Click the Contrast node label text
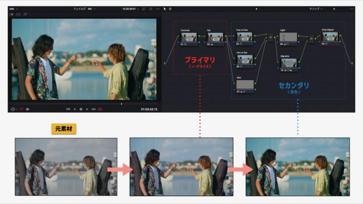The image size is (363, 204). pos(185,30)
